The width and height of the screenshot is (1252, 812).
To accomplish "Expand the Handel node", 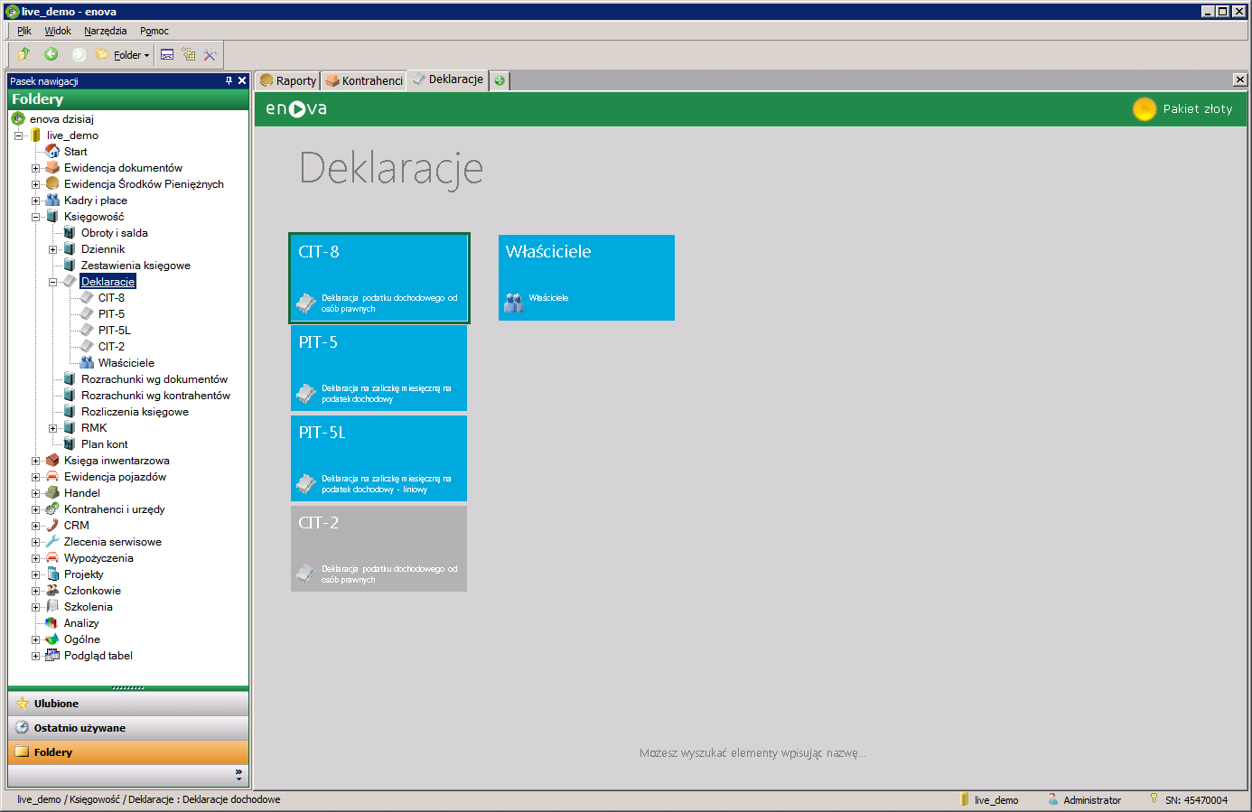I will pyautogui.click(x=35, y=493).
